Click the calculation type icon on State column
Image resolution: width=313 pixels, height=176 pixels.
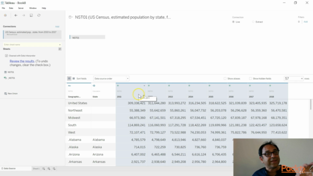pyautogui.click(x=94, y=86)
